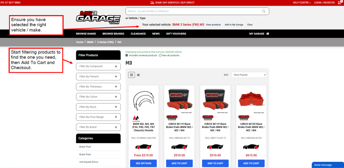
Task: Click car fitment icon on MB3116-M119 card
Action: pyautogui.click(x=215, y=146)
